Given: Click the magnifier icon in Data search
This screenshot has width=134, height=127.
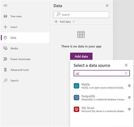Looking at the screenshot, I should click(58, 14).
